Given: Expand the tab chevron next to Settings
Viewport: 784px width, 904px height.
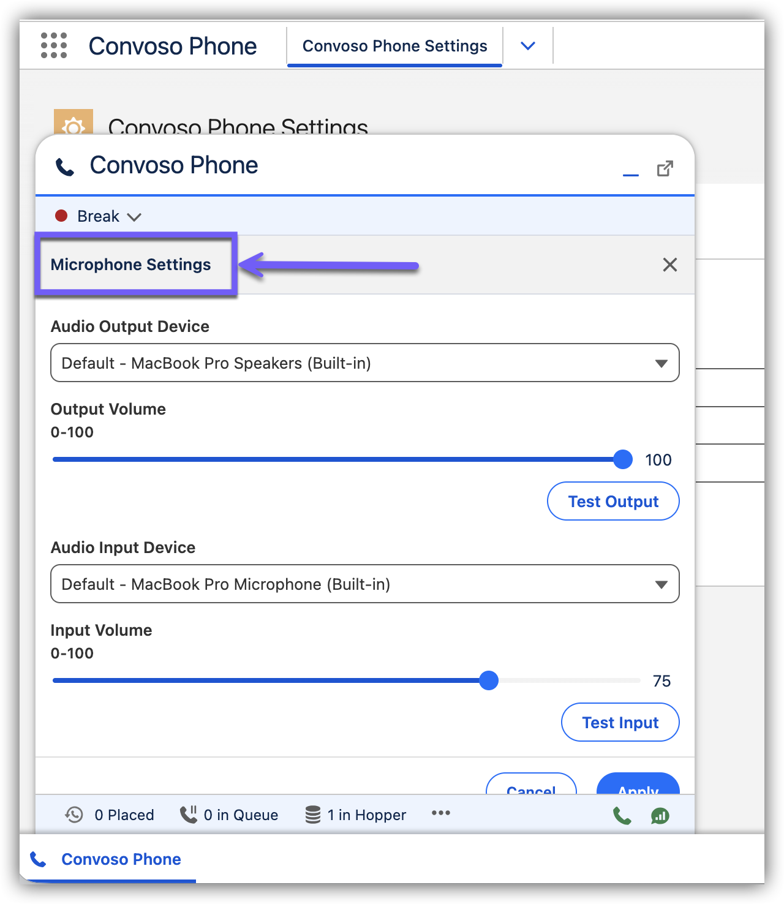Looking at the screenshot, I should point(527,46).
